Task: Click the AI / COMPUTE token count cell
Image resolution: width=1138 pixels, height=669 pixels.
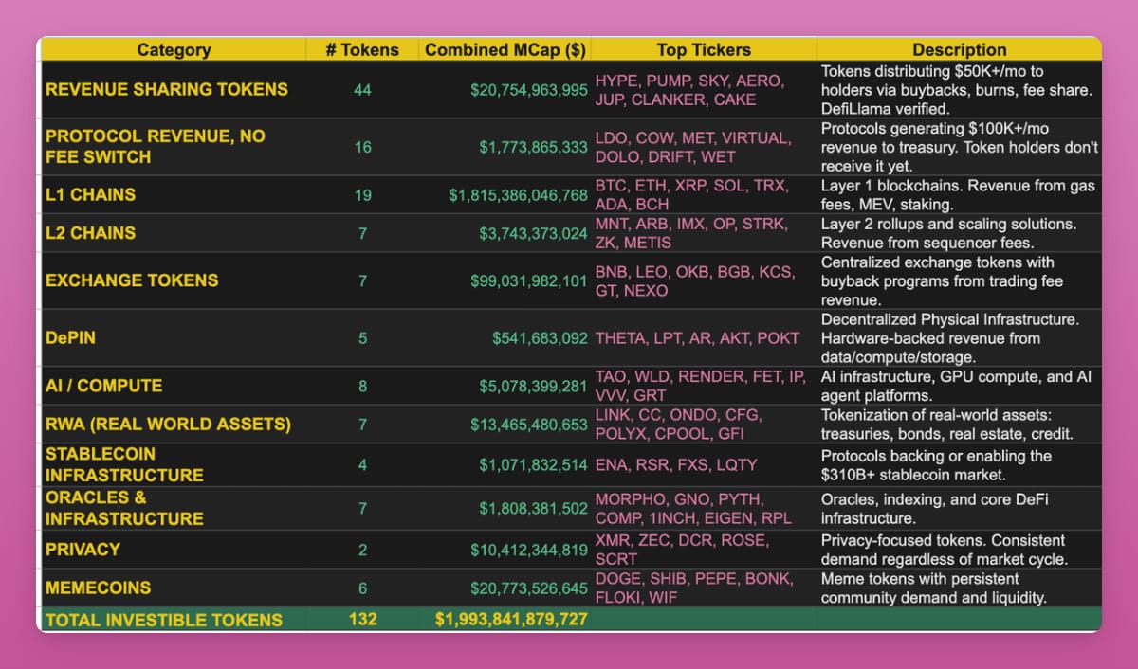Action: point(362,386)
